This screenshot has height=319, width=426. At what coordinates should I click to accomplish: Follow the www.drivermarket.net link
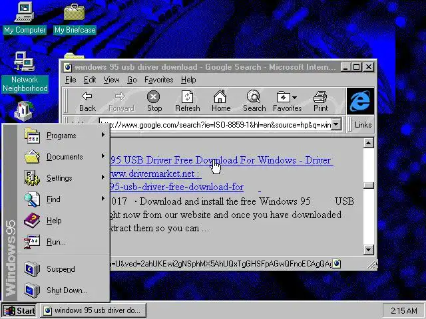[155, 173]
